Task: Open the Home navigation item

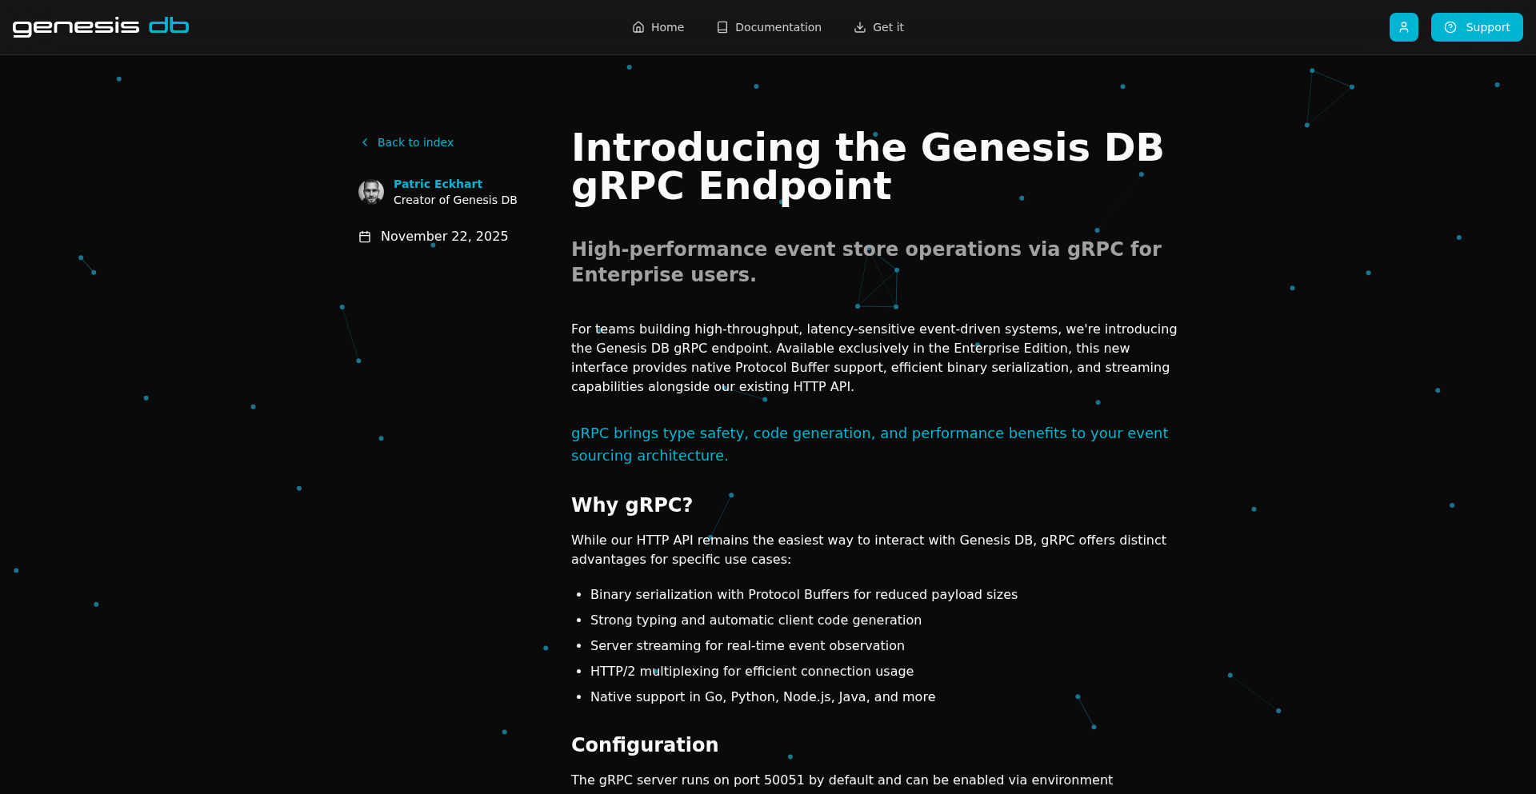Action: (x=666, y=26)
